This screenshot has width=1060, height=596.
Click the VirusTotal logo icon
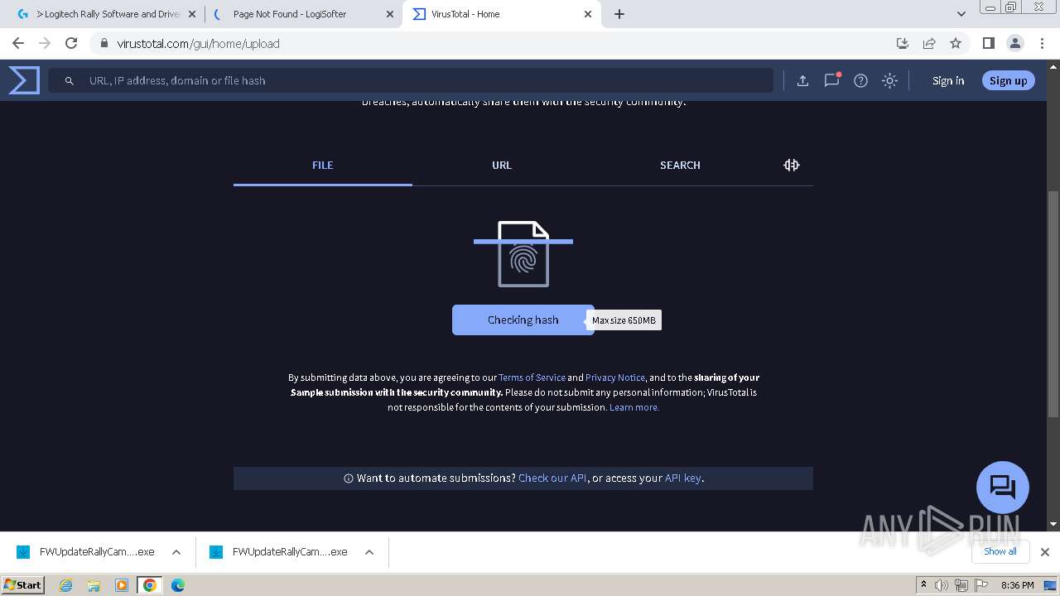click(24, 80)
